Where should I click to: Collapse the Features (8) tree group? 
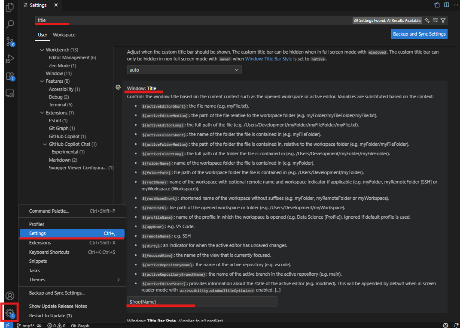pos(42,81)
